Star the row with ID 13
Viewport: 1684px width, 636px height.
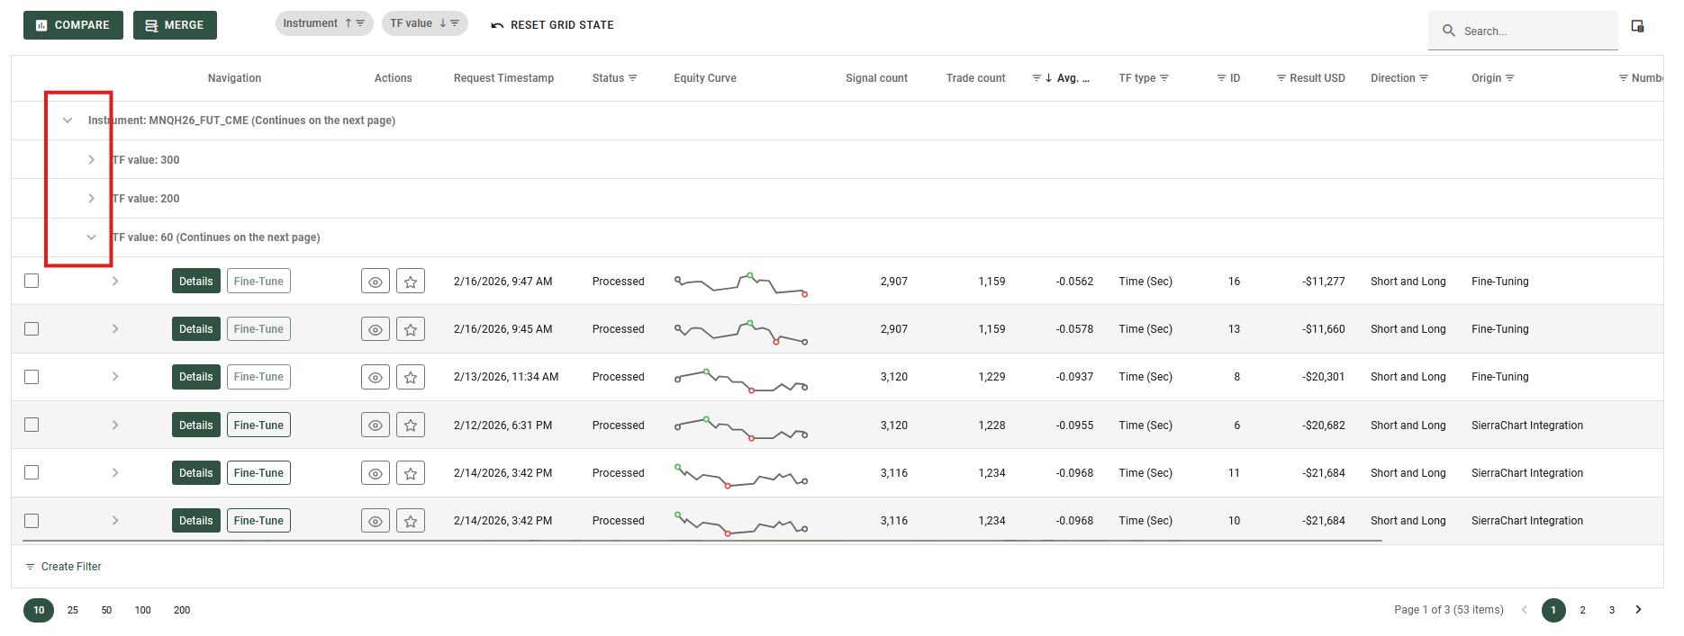[411, 329]
